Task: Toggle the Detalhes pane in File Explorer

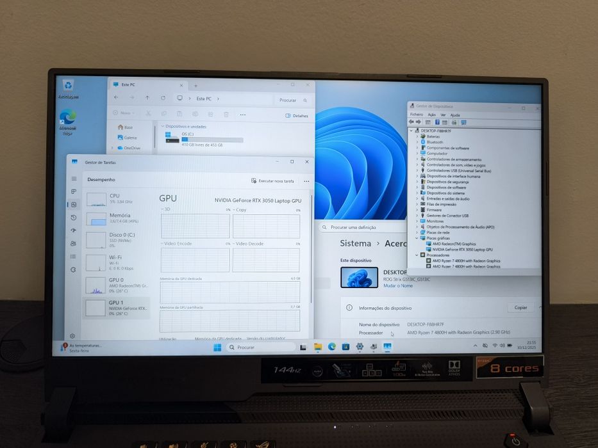Action: [297, 115]
